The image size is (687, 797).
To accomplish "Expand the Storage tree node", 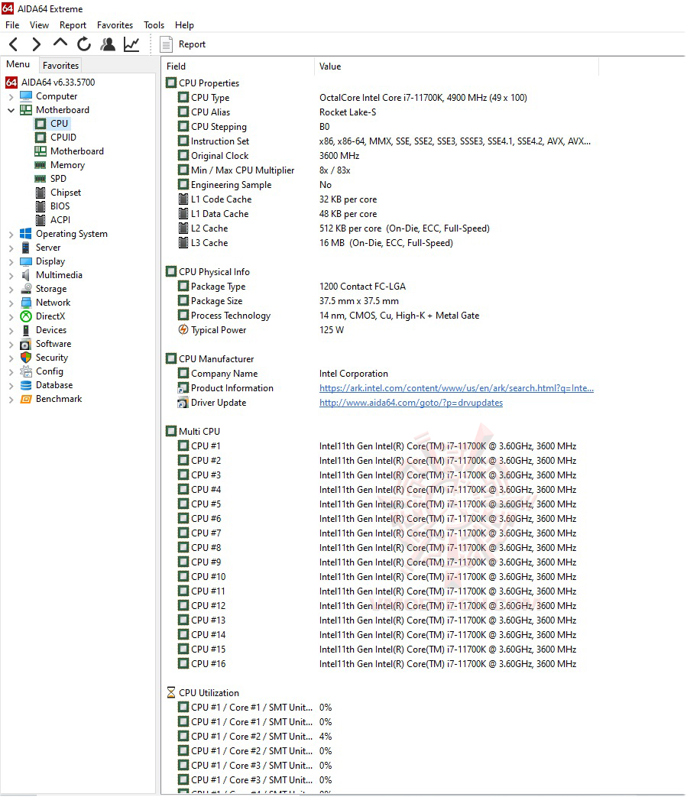I will [x=11, y=289].
